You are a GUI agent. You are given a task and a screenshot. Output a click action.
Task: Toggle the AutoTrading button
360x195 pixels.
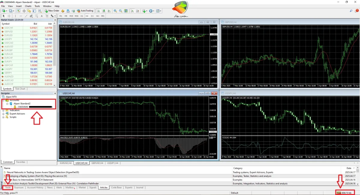point(85,11)
